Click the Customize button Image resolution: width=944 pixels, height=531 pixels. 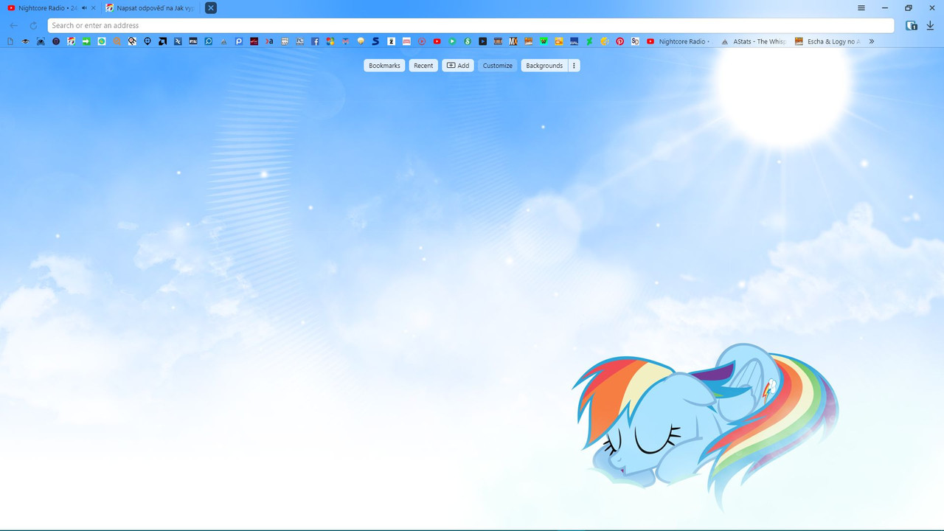[x=498, y=66]
